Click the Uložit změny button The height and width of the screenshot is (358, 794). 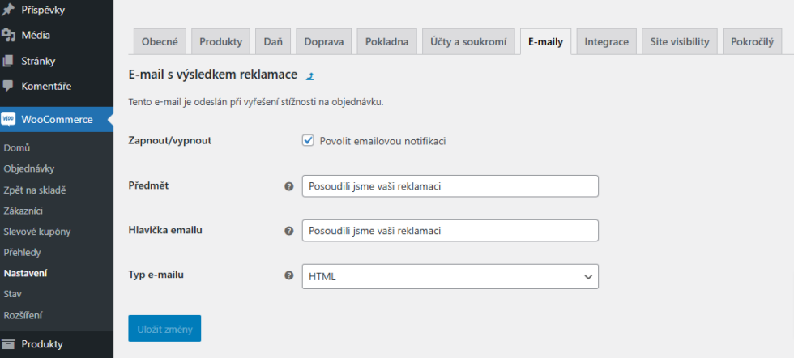pyautogui.click(x=164, y=329)
